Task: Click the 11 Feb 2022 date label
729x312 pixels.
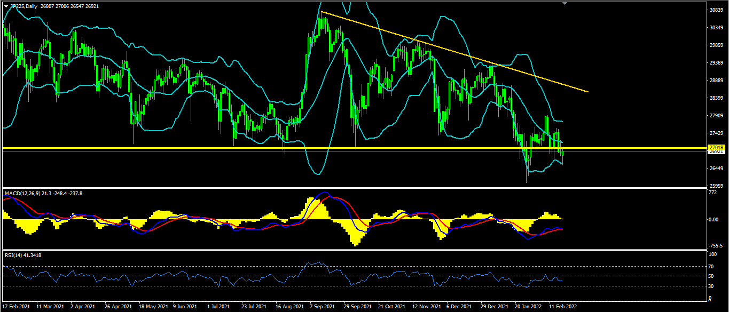Action: tap(563, 307)
